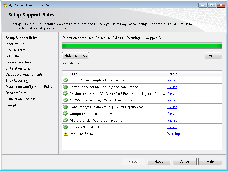Open Passed link for Microsoft .NET Application Security
This screenshot has width=228, height=171.
(172, 120)
